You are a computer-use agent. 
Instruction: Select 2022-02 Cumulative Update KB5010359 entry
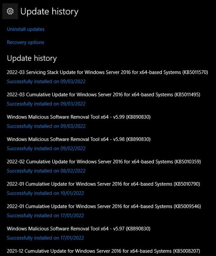coord(104,162)
